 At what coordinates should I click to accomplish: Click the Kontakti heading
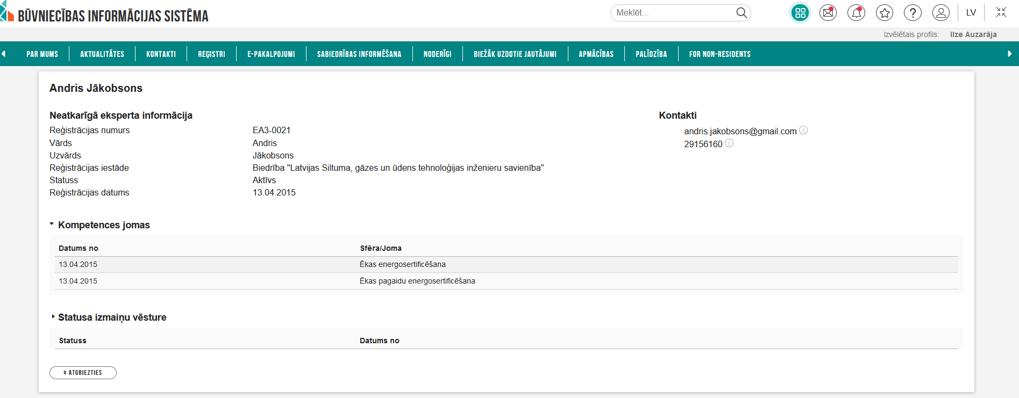pyautogui.click(x=678, y=115)
